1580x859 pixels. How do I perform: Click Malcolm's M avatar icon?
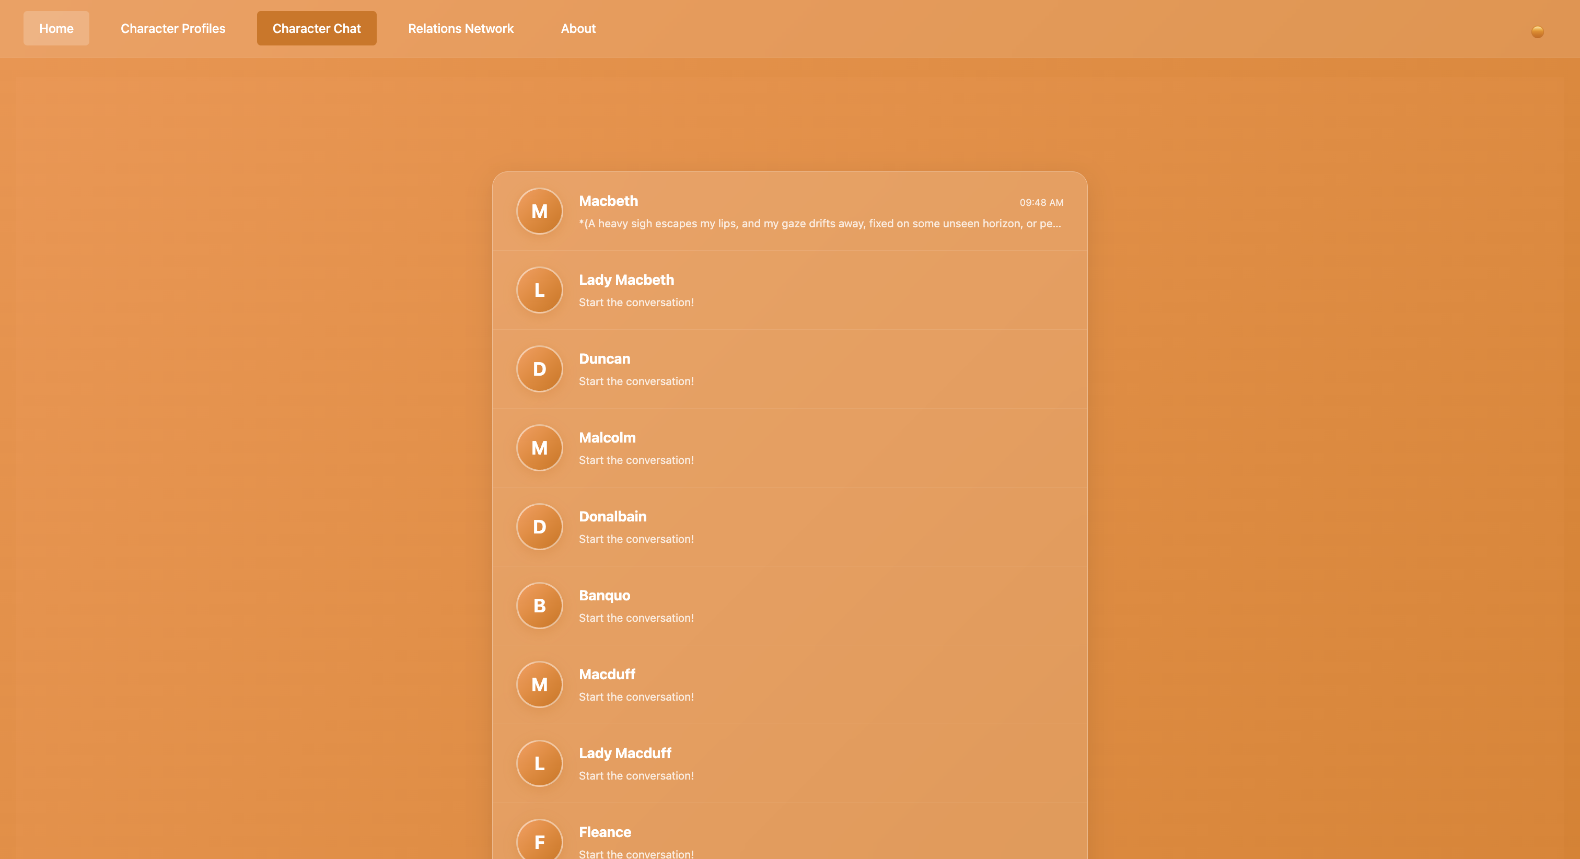[x=539, y=448]
